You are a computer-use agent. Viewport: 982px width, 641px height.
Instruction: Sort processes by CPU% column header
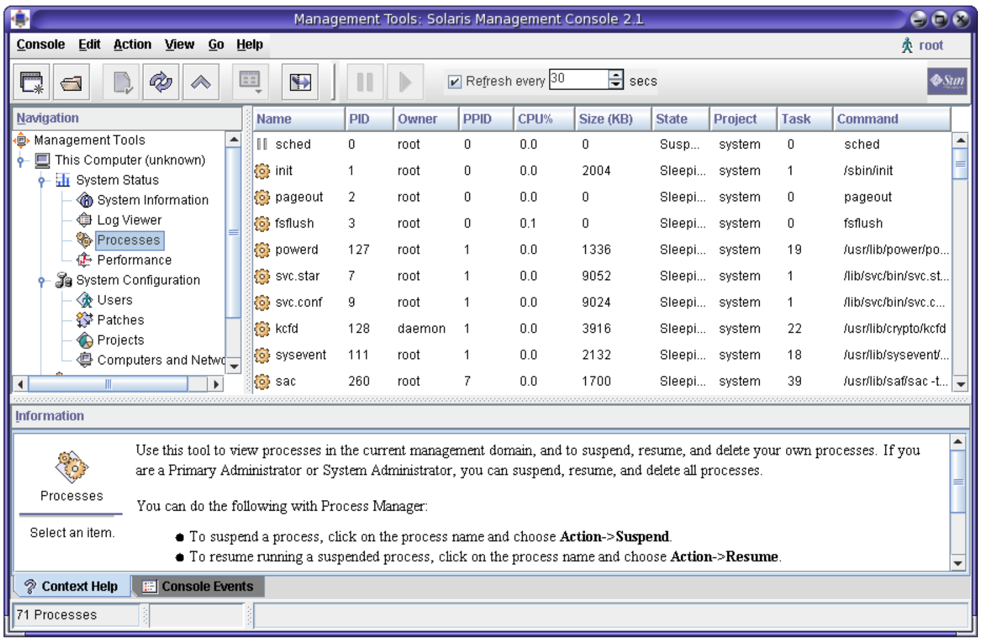(x=544, y=119)
